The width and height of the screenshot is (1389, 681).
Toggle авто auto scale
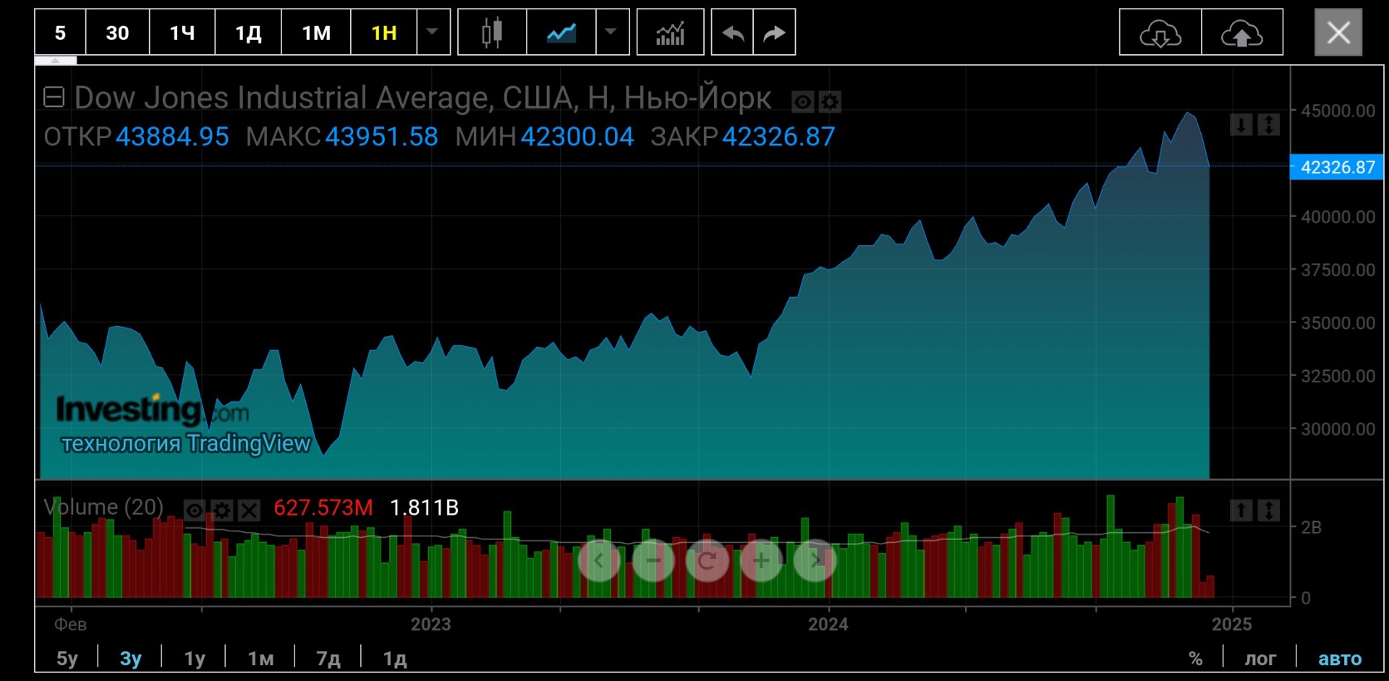coord(1340,659)
